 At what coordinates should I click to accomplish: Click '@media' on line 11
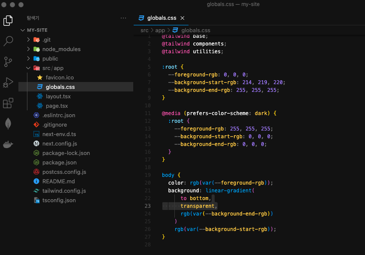click(x=171, y=113)
